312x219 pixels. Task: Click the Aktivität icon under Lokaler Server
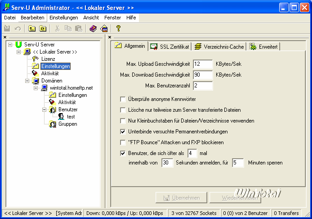[x=36, y=73]
